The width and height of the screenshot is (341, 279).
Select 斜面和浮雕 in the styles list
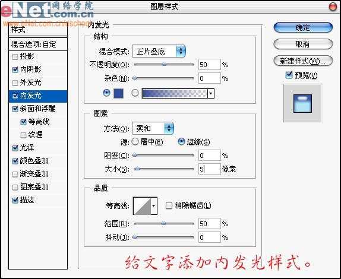click(x=38, y=109)
